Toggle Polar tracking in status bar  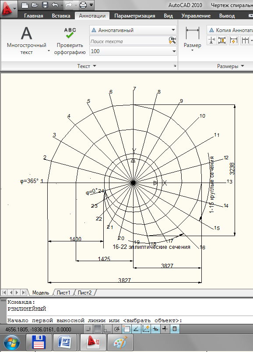(116, 329)
